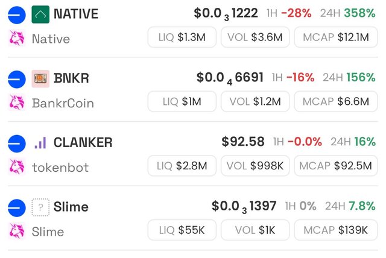
Task: Click the Slime liquidity $55K pill
Action: click(x=182, y=230)
